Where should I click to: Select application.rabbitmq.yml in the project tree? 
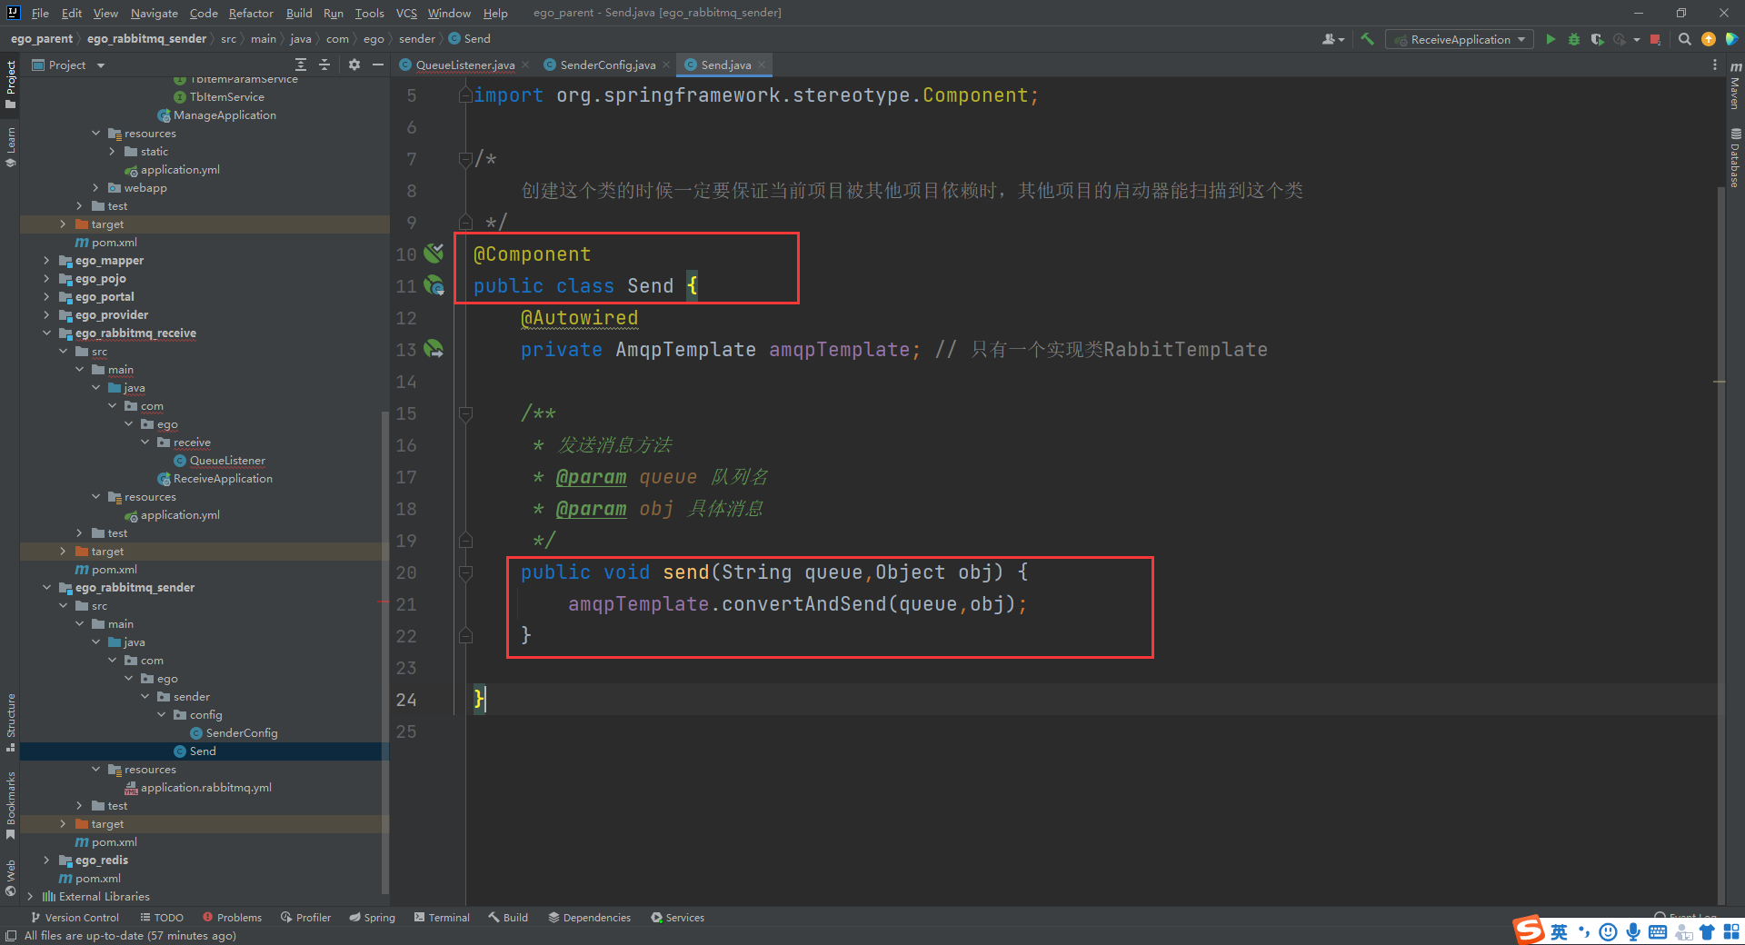coord(206,788)
